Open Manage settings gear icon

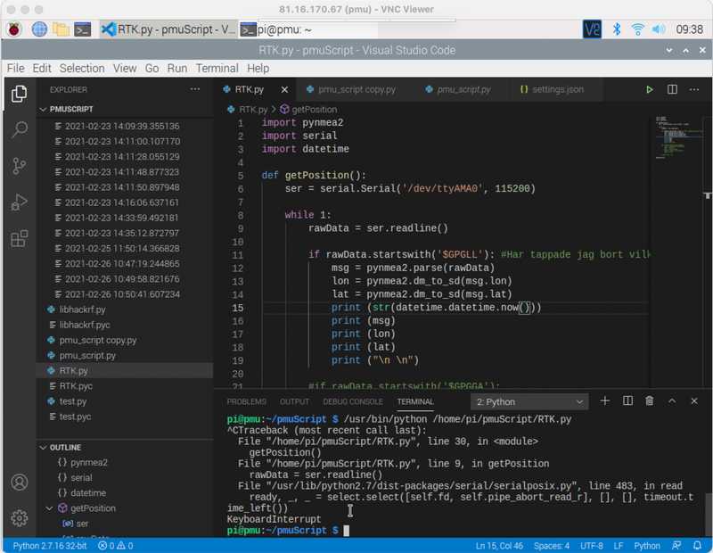(x=19, y=518)
